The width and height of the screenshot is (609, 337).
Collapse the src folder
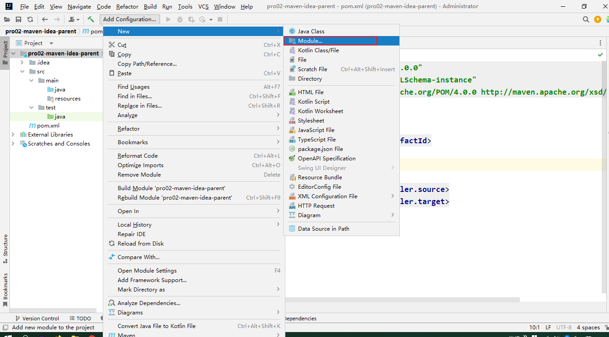[22, 71]
